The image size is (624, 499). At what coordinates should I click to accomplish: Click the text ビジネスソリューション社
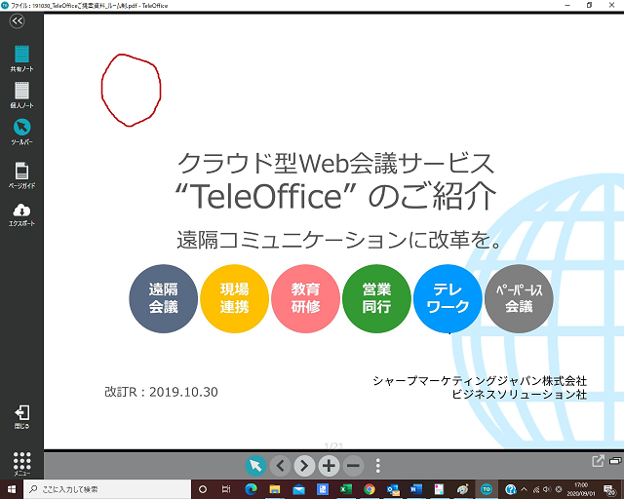tap(519, 395)
